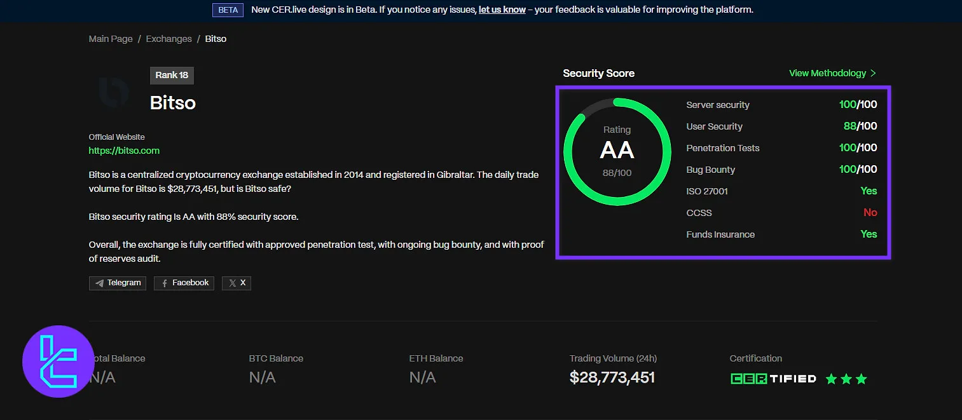962x420 pixels.
Task: Click the third green certification star
Action: coord(862,379)
